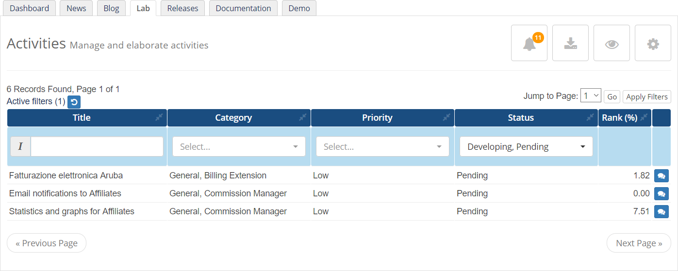
Task: Click the pin icon in Status header
Action: pos(590,117)
